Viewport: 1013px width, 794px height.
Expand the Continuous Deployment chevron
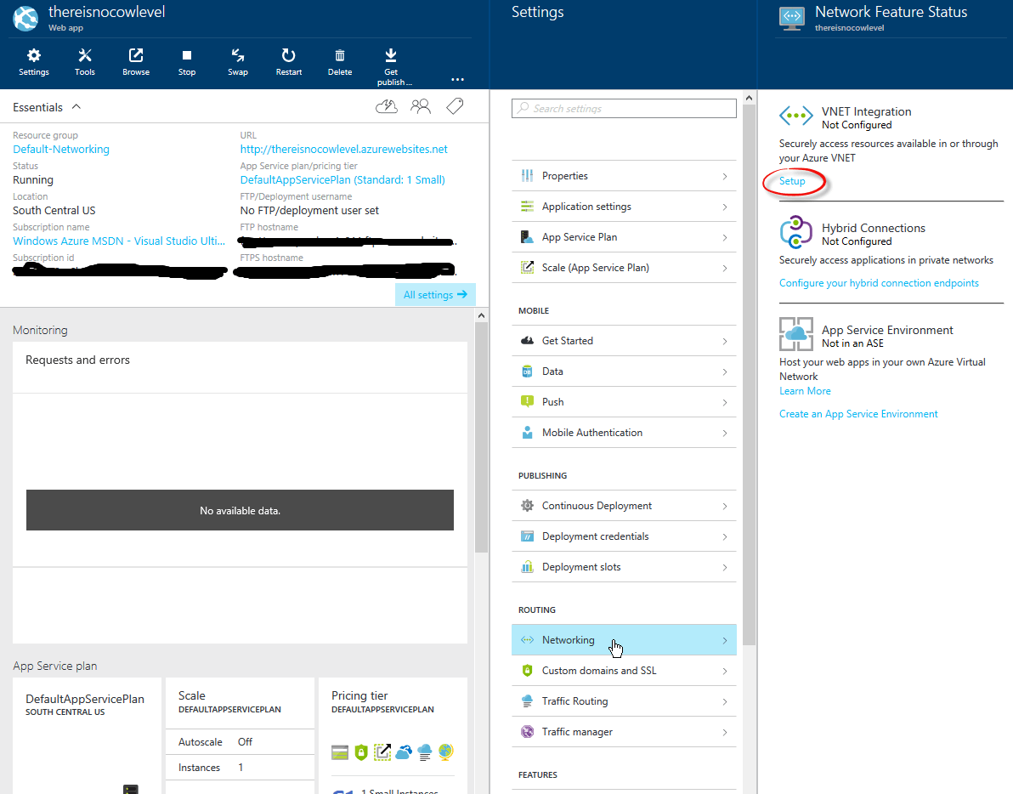click(x=725, y=506)
